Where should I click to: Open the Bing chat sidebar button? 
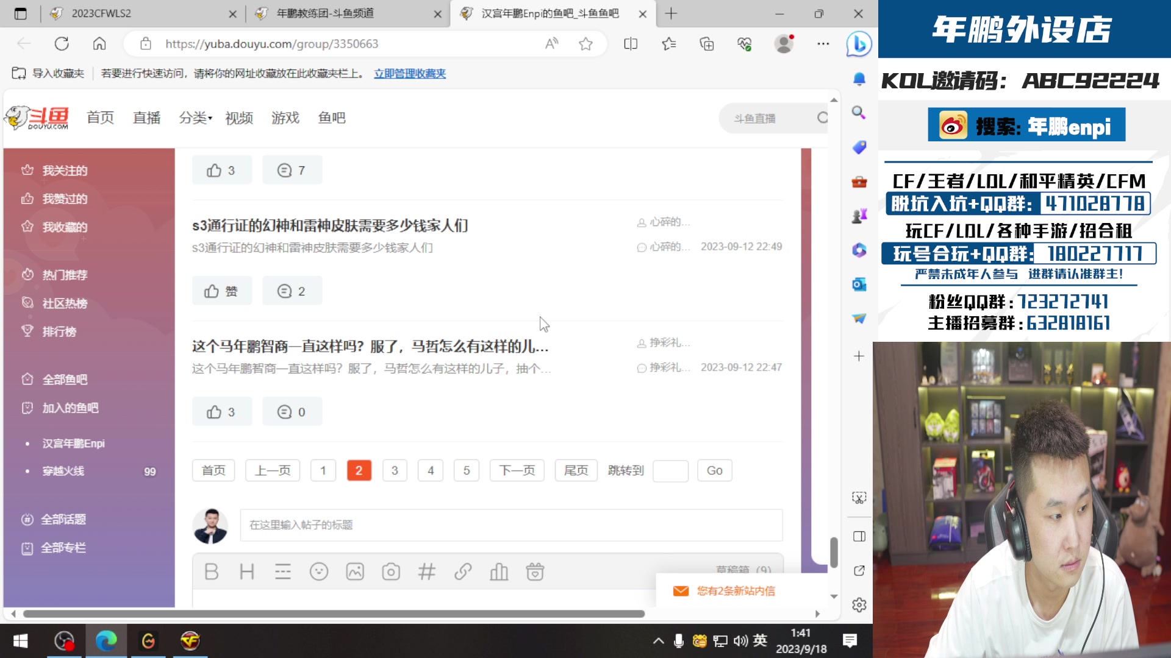pyautogui.click(x=859, y=44)
